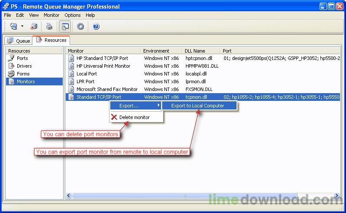Open the File menu
Image resolution: width=346 pixels, height=213 pixels.
pyautogui.click(x=7, y=15)
